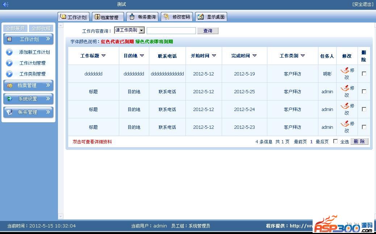
Task: Open 工作计划管理 in sidebar
Action: (x=32, y=63)
